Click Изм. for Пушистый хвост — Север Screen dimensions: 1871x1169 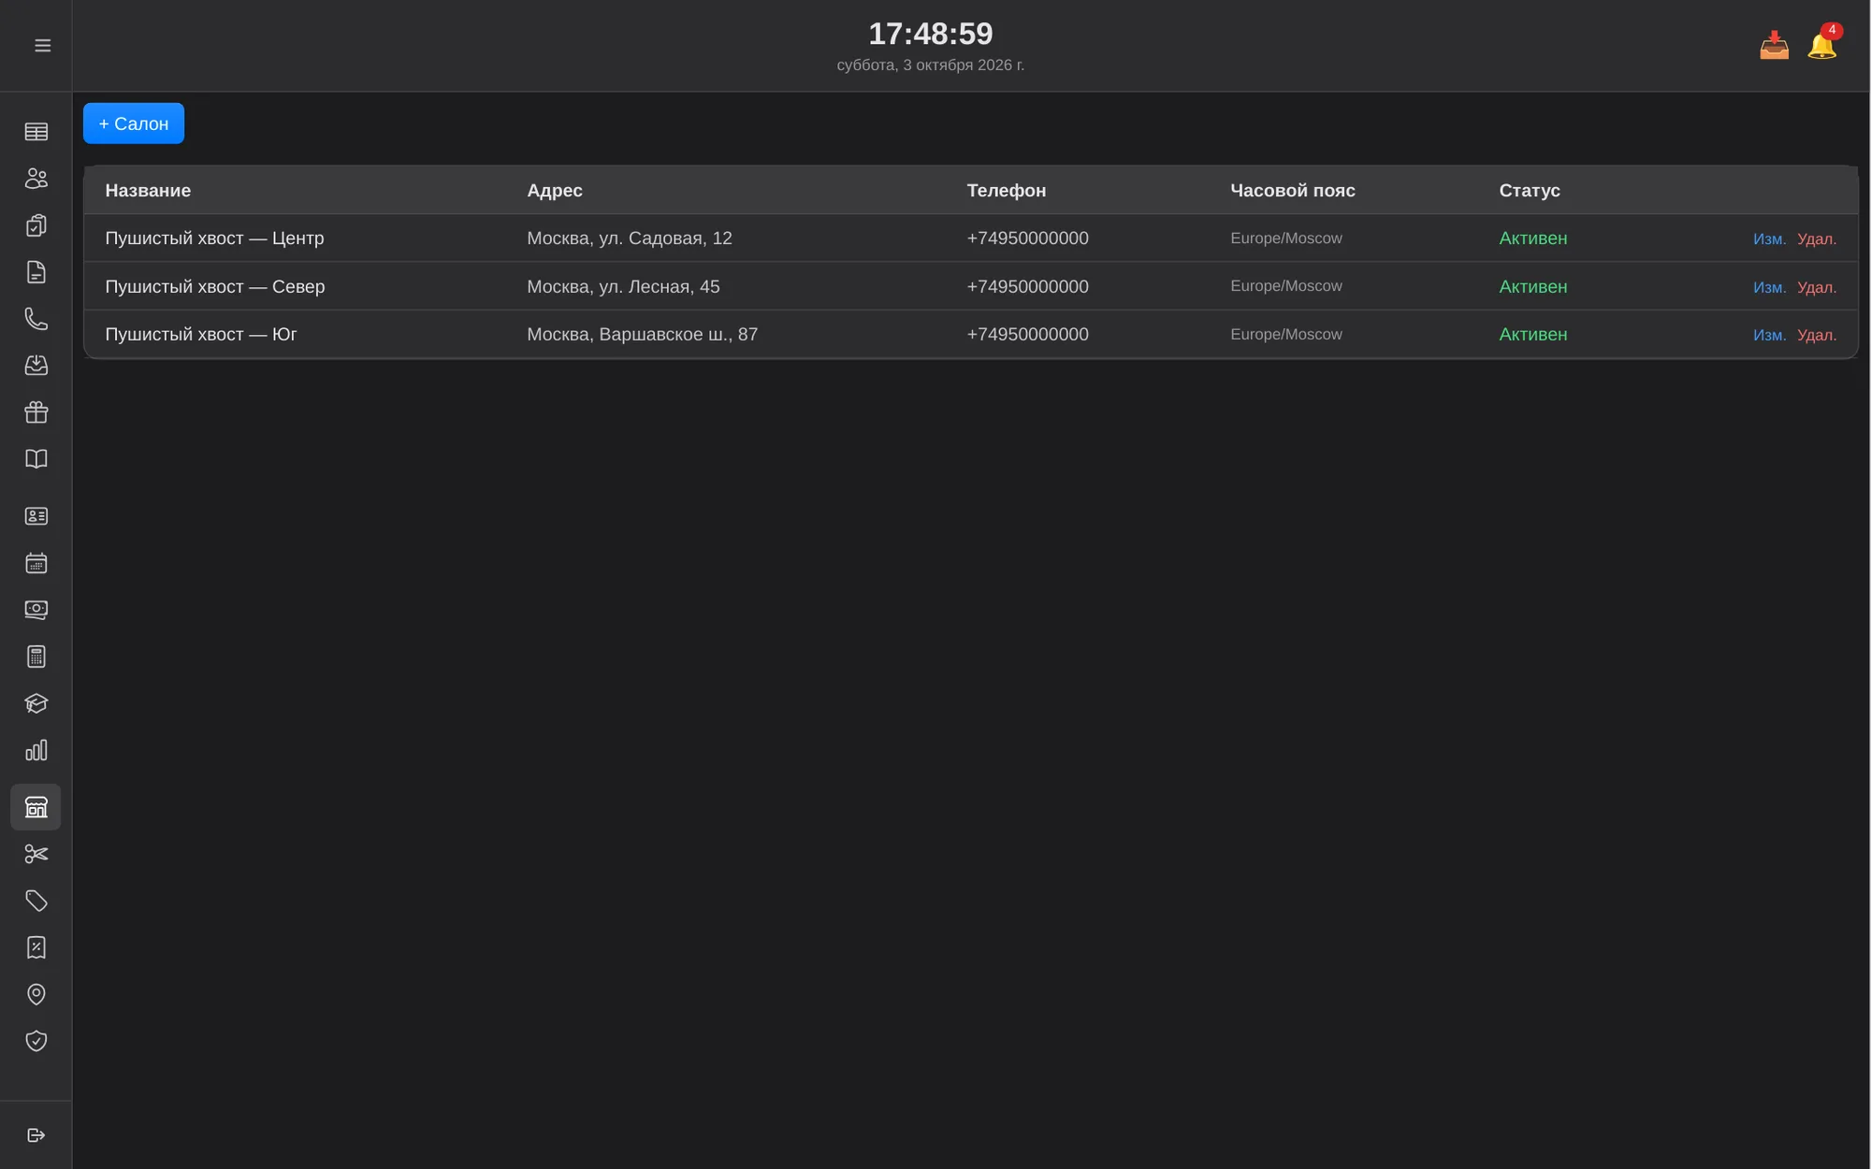tap(1769, 287)
